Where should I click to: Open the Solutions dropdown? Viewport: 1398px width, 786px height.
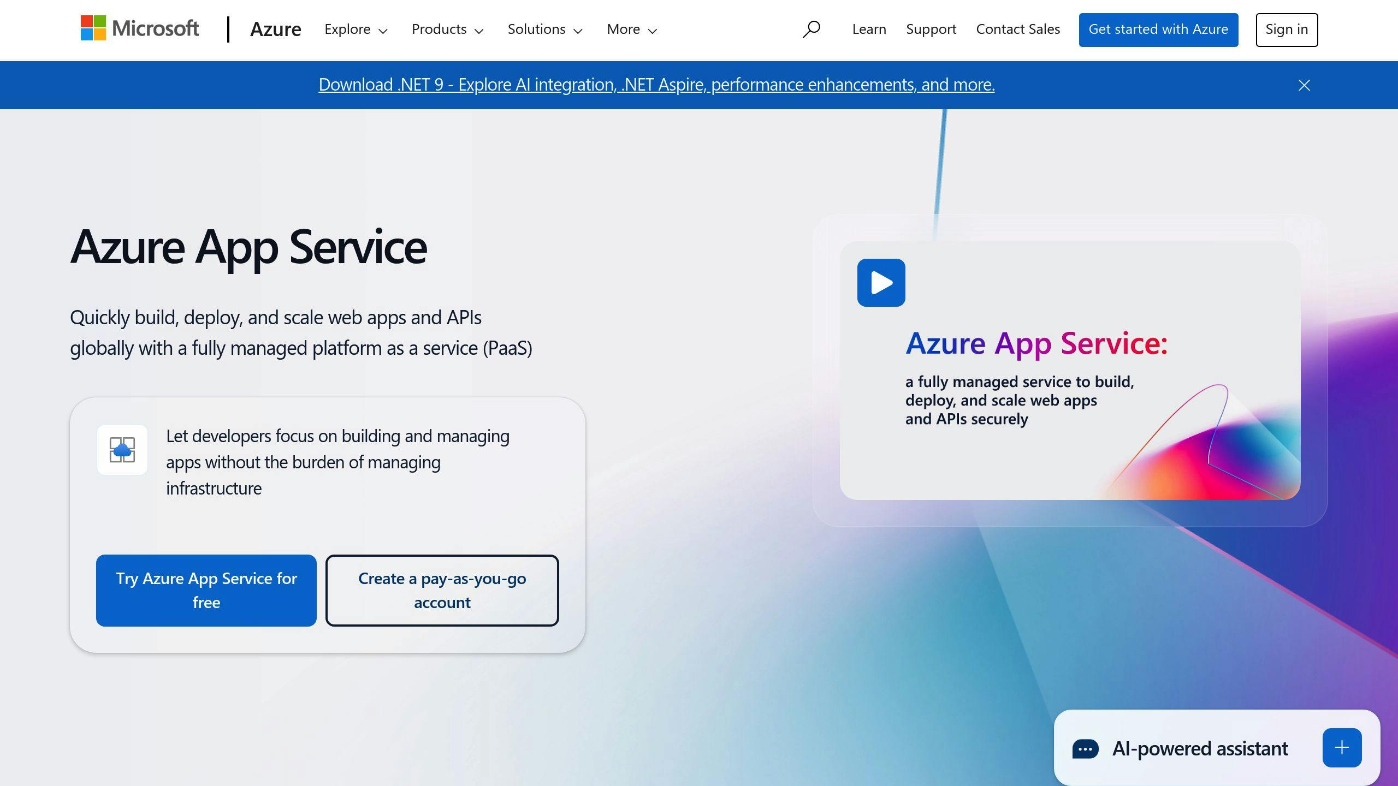coord(545,29)
